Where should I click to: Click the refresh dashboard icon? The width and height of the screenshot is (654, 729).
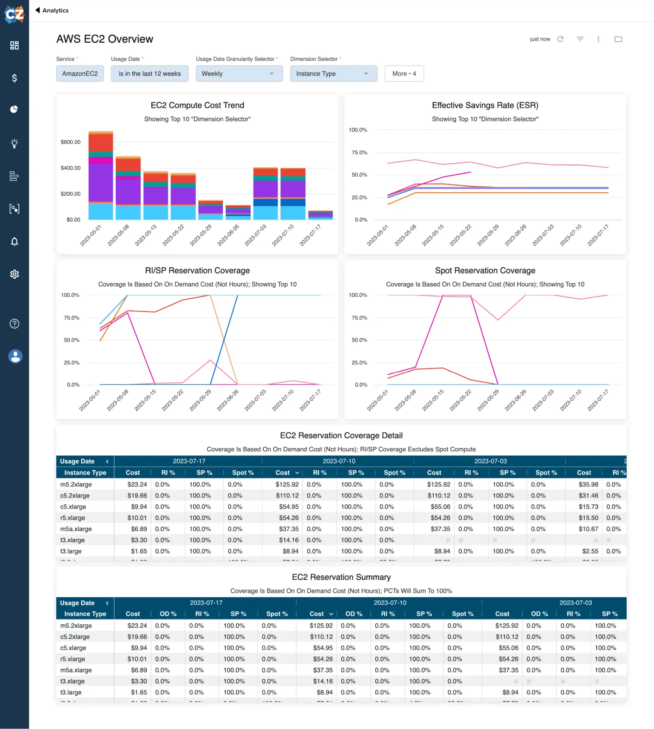tap(560, 39)
